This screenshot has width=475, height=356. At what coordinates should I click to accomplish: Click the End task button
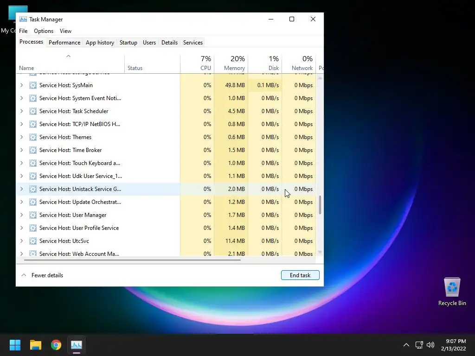coord(300,275)
